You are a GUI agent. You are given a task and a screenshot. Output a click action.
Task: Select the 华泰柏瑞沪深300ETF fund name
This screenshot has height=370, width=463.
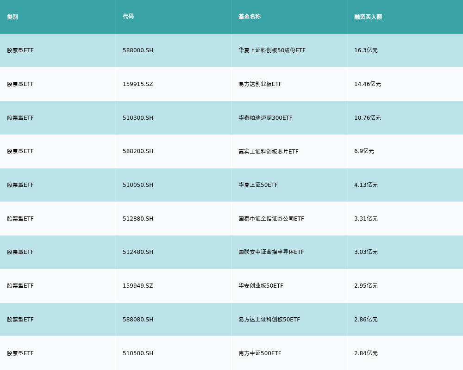pyautogui.click(x=265, y=118)
